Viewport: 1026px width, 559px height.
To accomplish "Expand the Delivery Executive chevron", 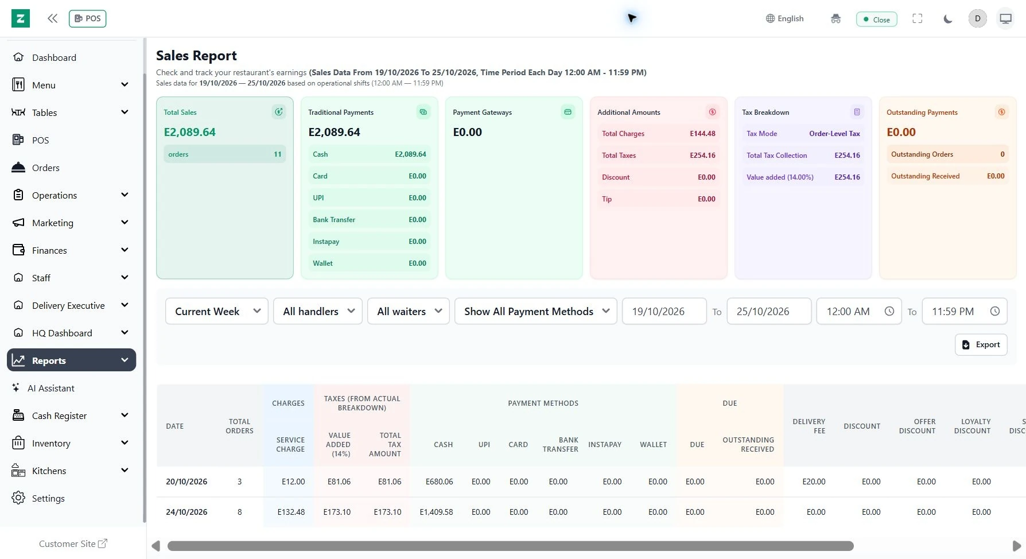I will pos(125,305).
